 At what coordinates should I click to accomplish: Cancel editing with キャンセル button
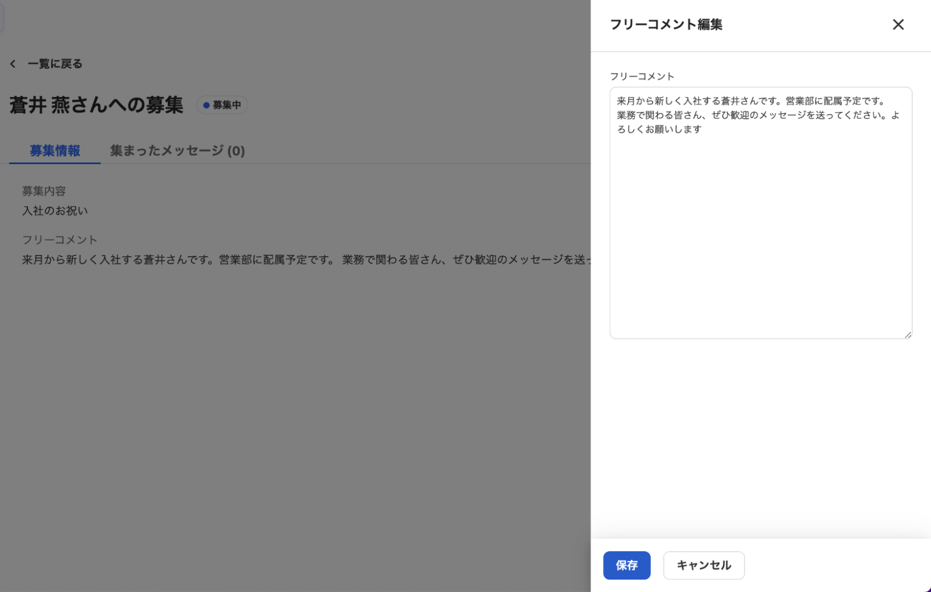(704, 565)
